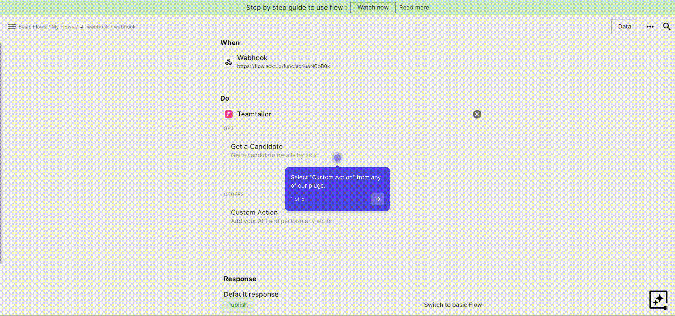Viewport: 675px width, 316px height.
Task: Click the Publish button
Action: coord(237,305)
